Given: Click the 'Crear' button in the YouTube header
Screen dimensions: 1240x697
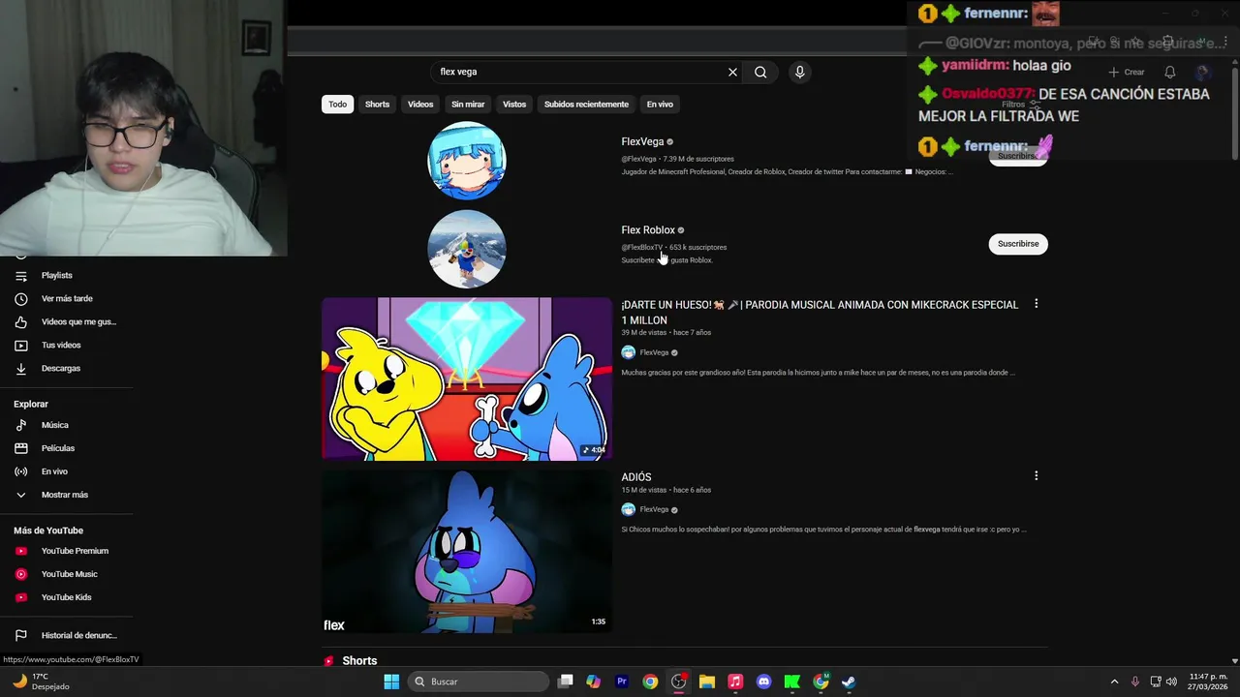Looking at the screenshot, I should click(1127, 73).
